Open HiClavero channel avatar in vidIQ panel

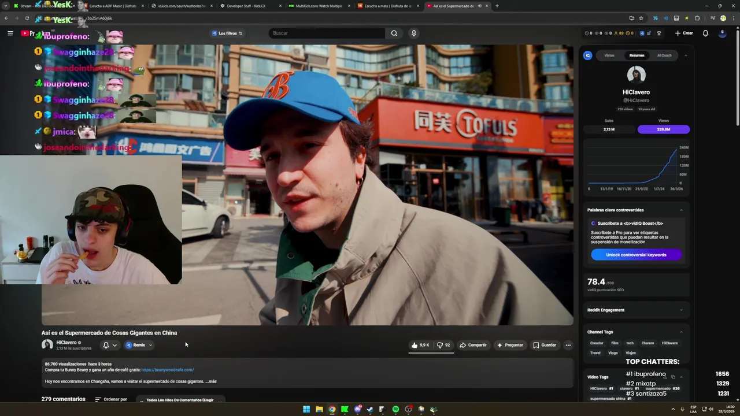(636, 75)
